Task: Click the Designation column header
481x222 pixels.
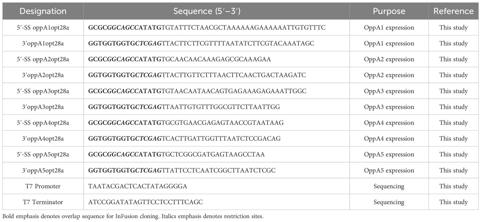Action: (x=43, y=11)
